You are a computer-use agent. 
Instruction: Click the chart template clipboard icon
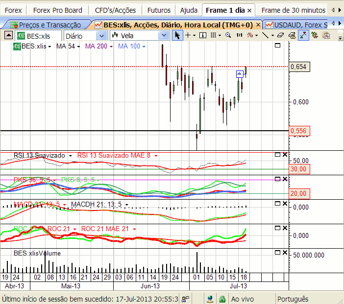(x=326, y=35)
